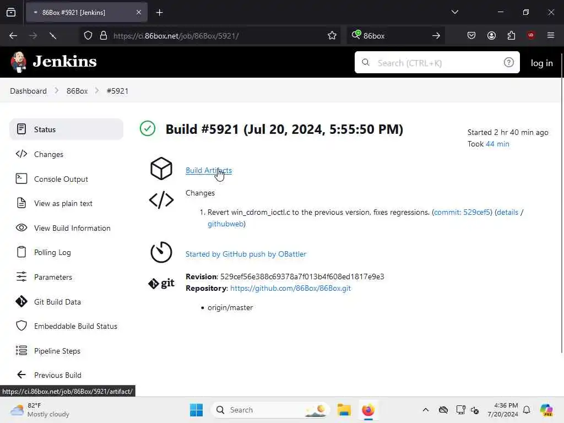This screenshot has width=564, height=423.
Task: Click the build cause timer icon
Action: point(161,252)
